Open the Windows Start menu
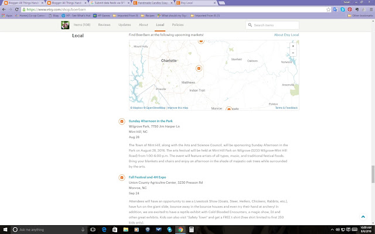 [5, 230]
